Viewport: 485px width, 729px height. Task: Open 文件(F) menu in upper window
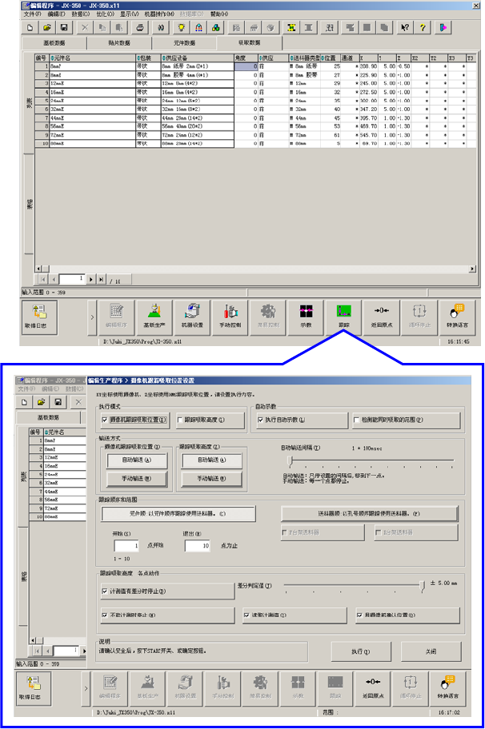point(32,14)
